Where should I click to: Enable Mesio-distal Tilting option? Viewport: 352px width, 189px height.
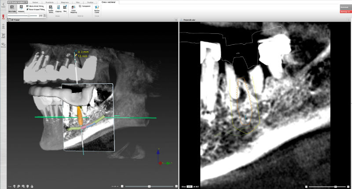[34, 6]
